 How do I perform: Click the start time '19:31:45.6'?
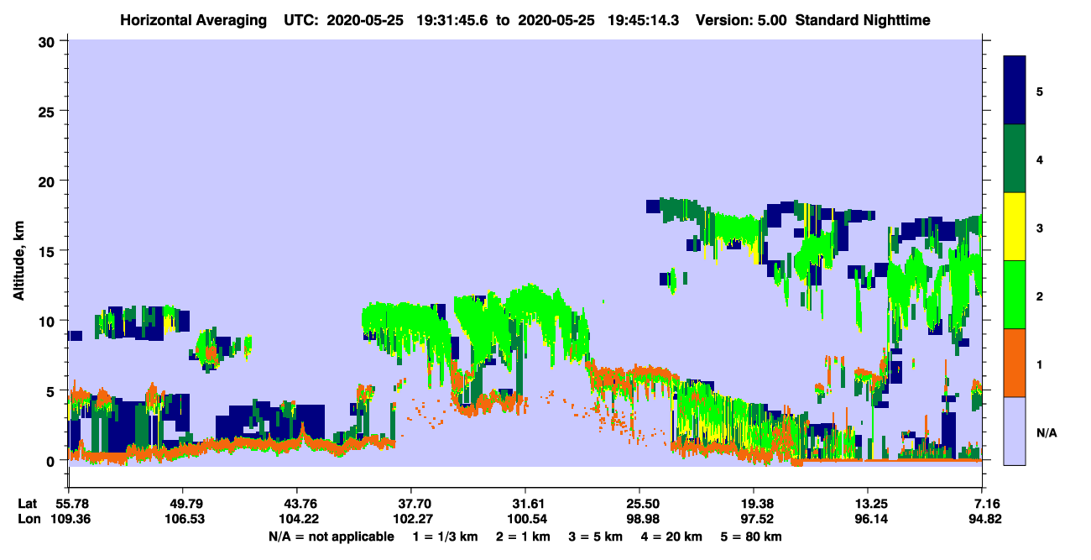(454, 20)
